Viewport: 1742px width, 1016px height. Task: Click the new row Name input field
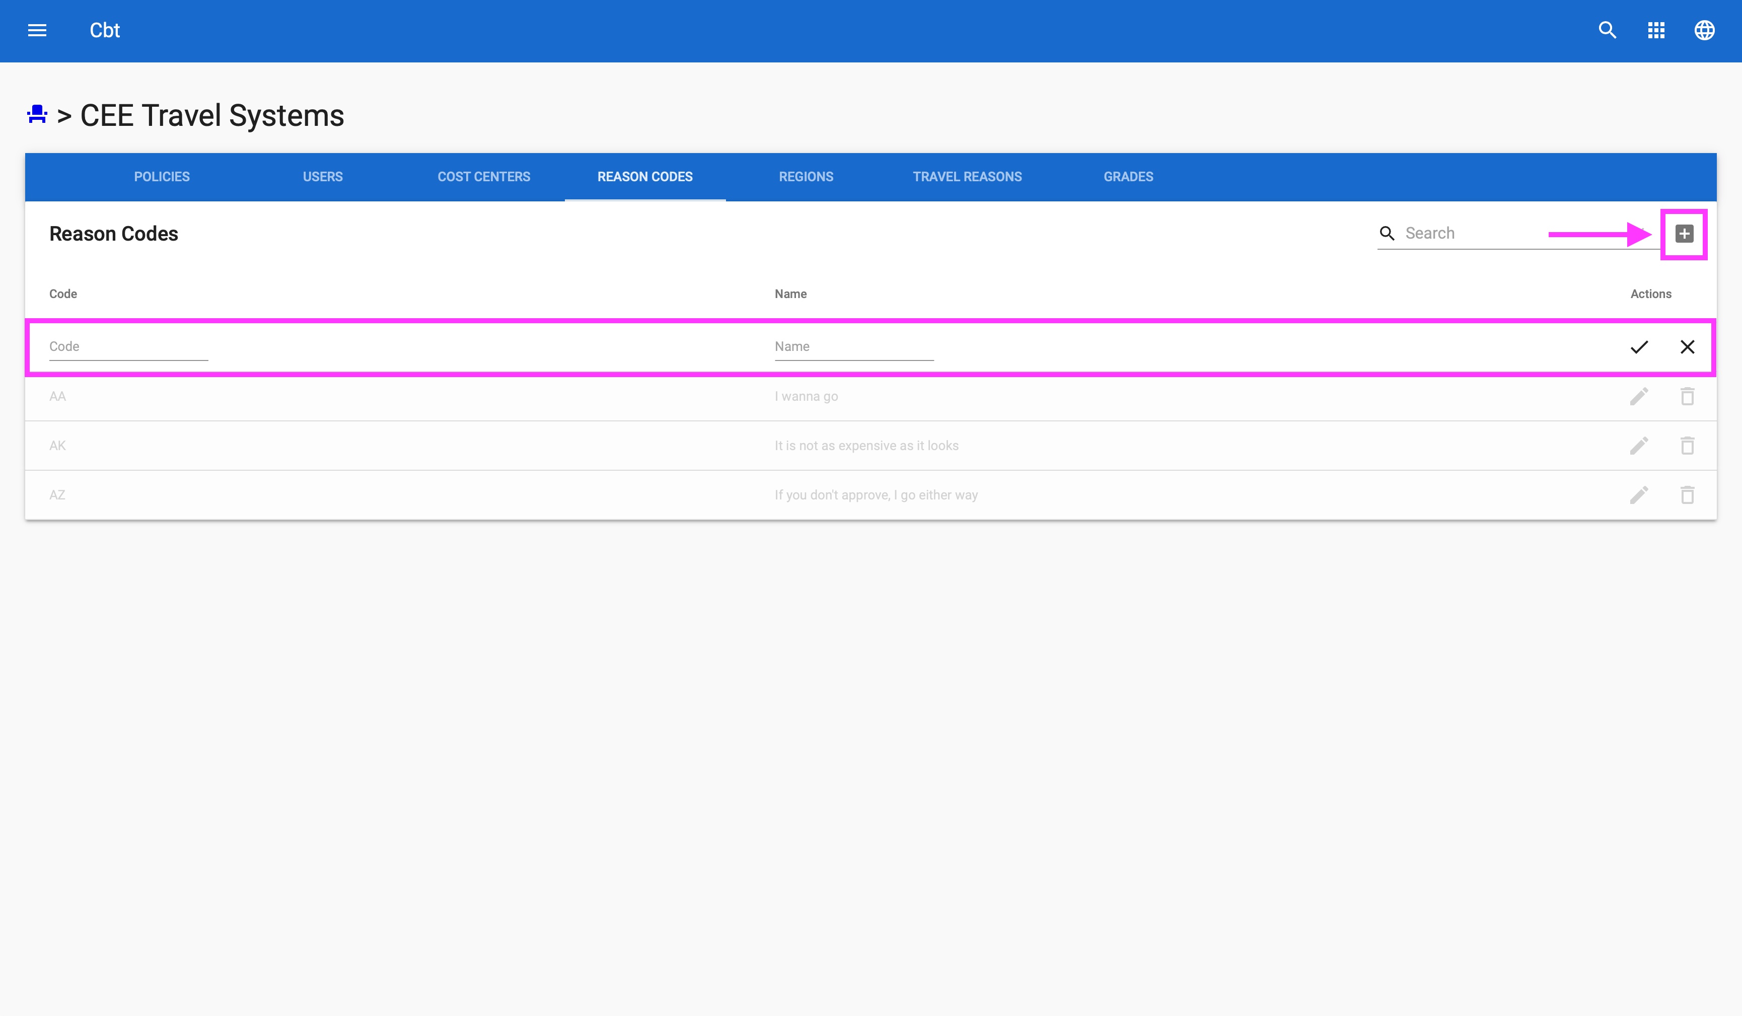(854, 347)
